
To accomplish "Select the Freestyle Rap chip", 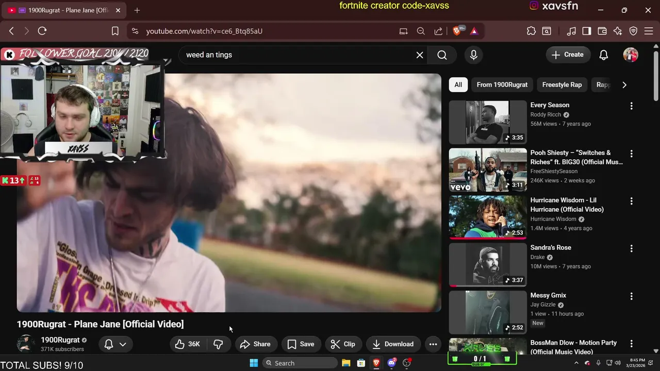I will [562, 85].
